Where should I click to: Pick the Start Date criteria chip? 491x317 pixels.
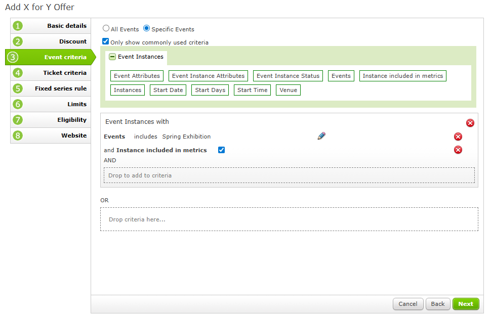tap(168, 90)
